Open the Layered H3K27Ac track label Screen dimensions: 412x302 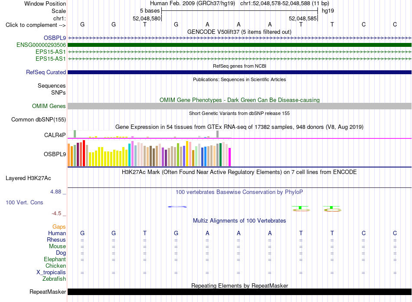pyautogui.click(x=28, y=178)
